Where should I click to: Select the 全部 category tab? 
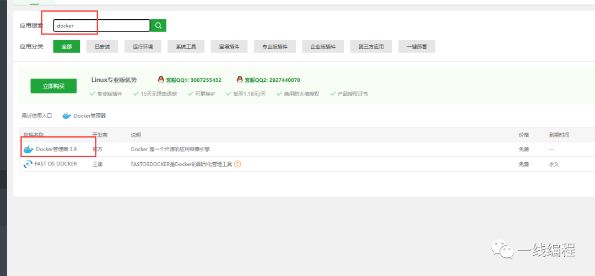click(67, 47)
